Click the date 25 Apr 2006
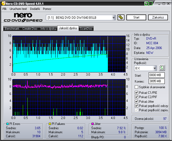This screenshot has height=141, width=172. tap(154, 48)
